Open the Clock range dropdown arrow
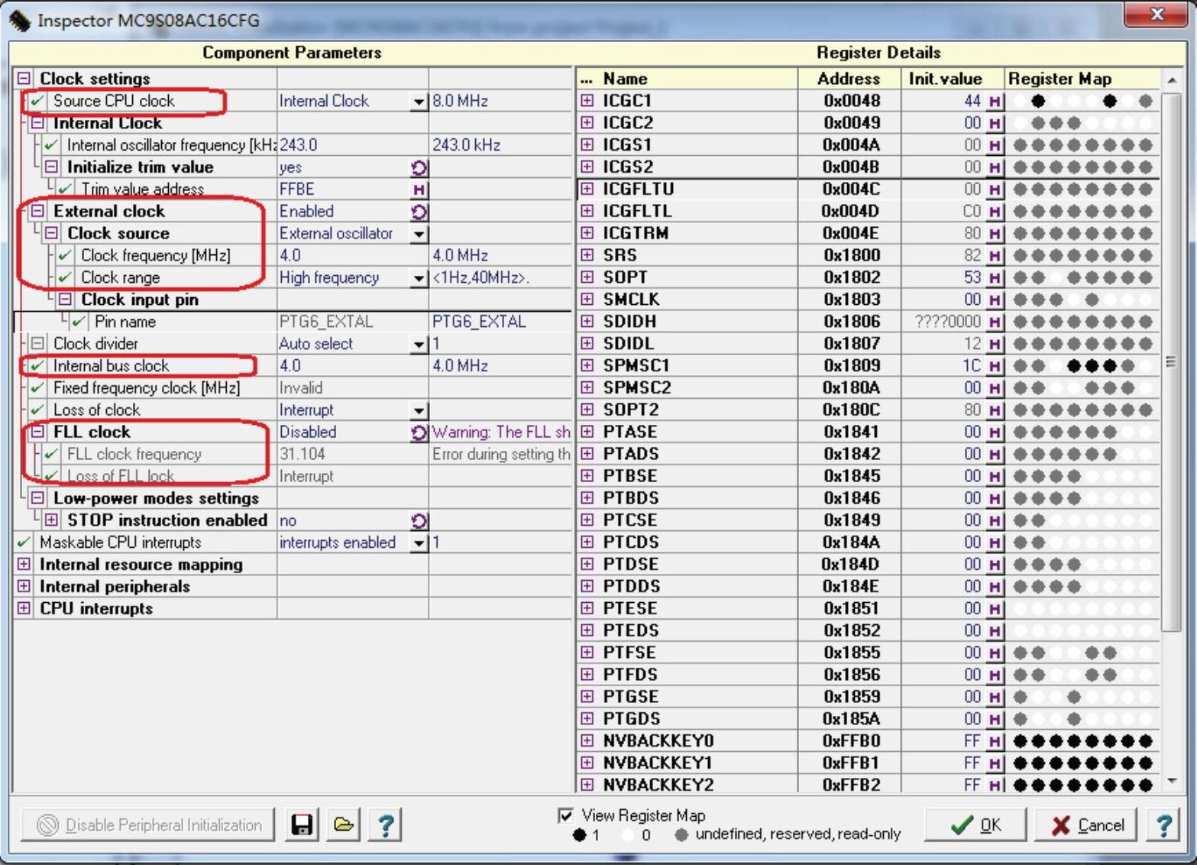This screenshot has width=1197, height=865. (x=418, y=278)
